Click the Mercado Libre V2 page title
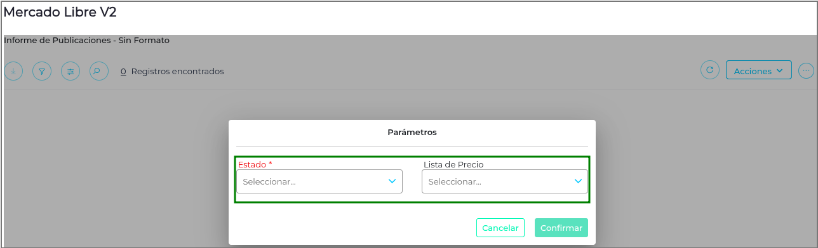 pos(60,11)
